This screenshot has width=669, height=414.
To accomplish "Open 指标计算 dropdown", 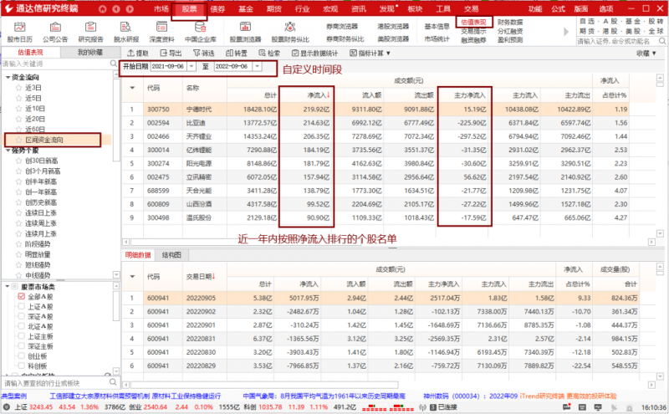I will pyautogui.click(x=370, y=54).
